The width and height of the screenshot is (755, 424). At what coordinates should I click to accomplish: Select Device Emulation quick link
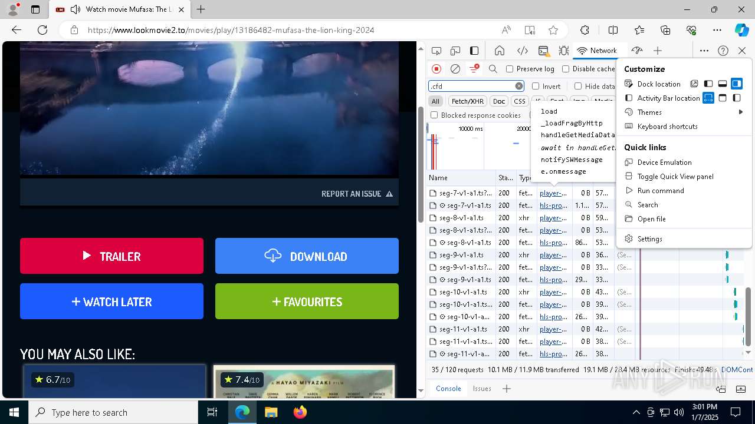point(684,162)
